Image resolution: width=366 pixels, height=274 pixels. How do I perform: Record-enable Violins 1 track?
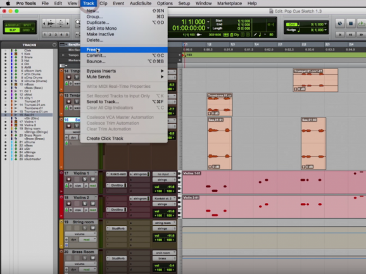click(x=68, y=179)
